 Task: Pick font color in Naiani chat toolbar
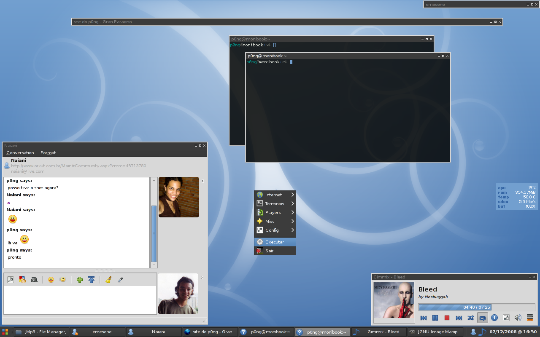[x=22, y=280]
